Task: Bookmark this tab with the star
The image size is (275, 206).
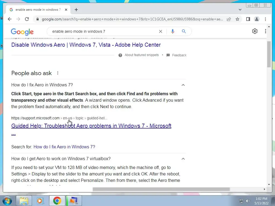Action: [237, 19]
